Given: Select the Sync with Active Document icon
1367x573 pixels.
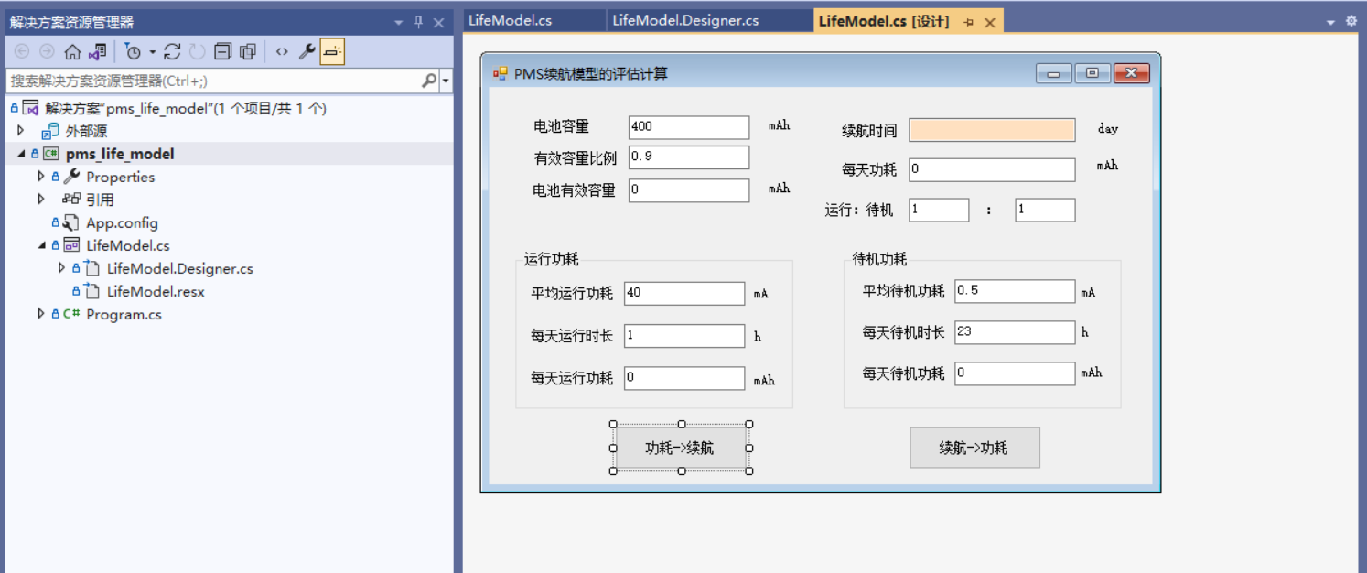Looking at the screenshot, I should coord(97,51).
